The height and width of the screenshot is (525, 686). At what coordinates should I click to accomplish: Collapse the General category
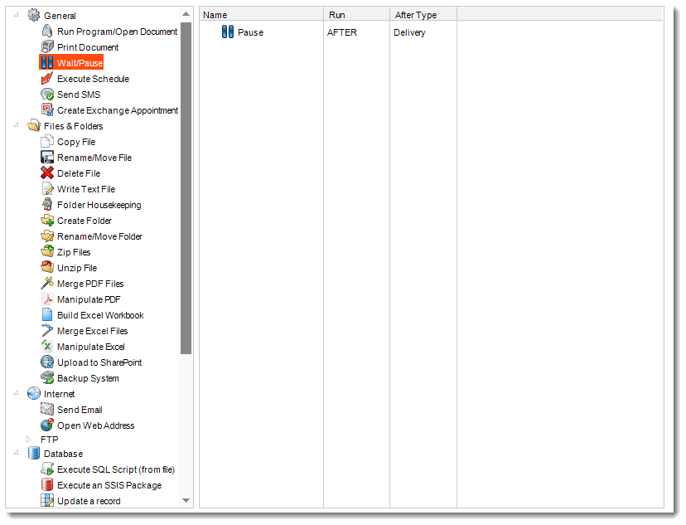tap(17, 15)
